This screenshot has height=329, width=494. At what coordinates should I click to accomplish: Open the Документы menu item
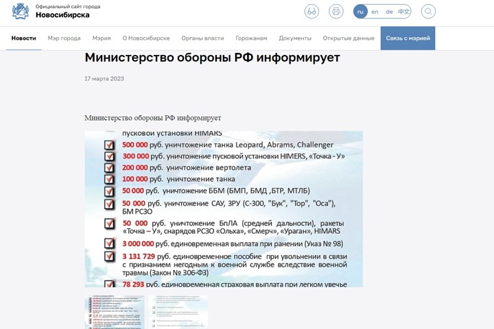pos(295,38)
